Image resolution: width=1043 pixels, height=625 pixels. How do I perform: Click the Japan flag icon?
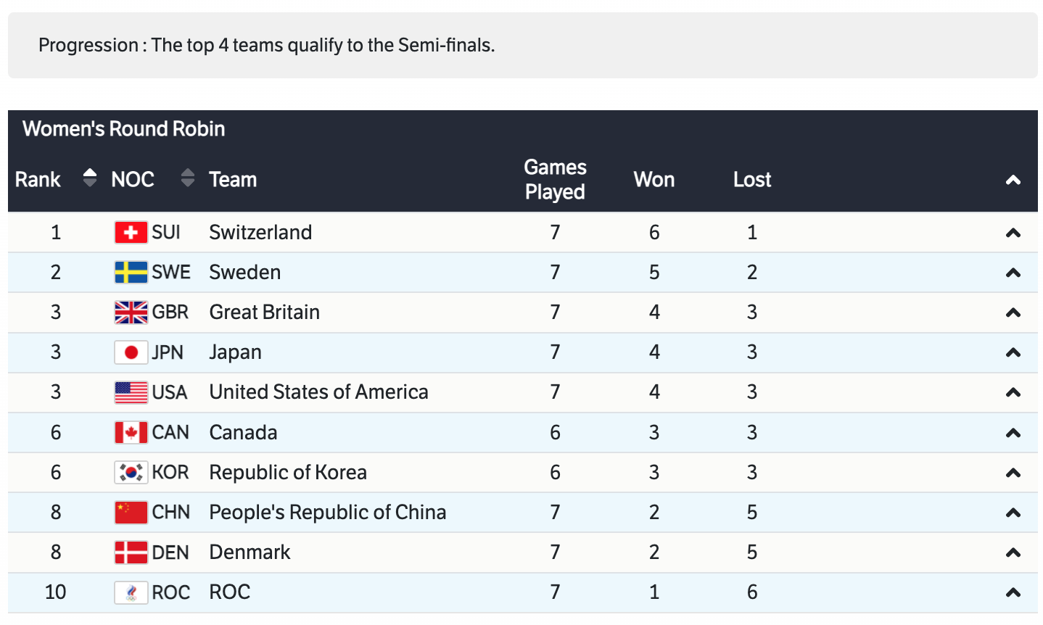(x=131, y=352)
